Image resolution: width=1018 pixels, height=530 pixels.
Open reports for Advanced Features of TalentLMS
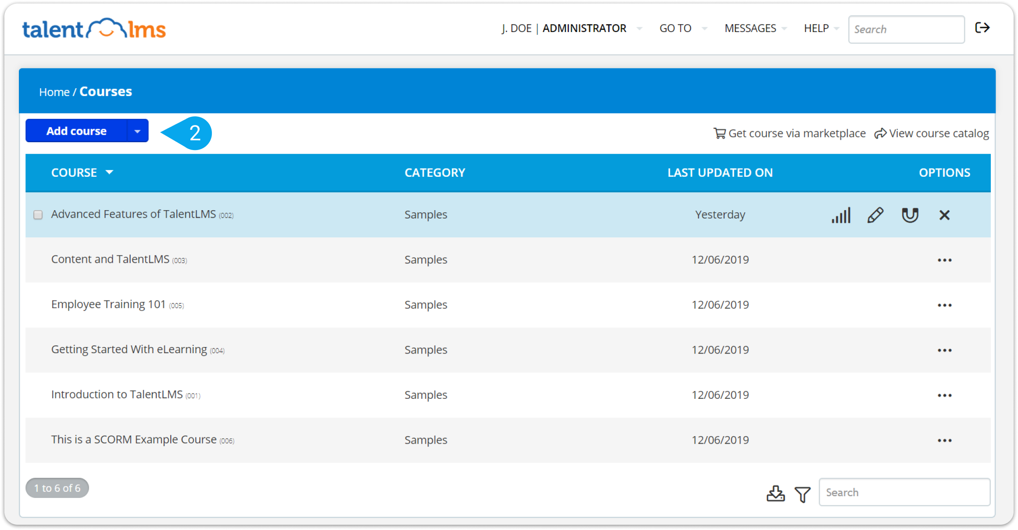coord(841,215)
